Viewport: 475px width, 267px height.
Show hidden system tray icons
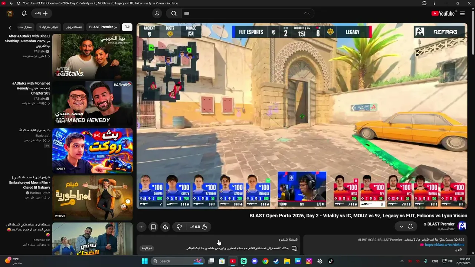(x=402, y=261)
